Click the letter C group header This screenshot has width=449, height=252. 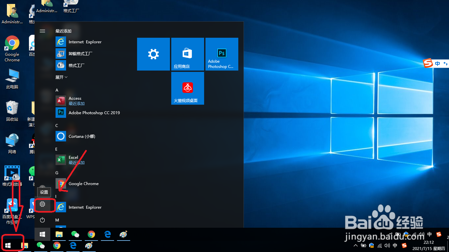(x=57, y=125)
